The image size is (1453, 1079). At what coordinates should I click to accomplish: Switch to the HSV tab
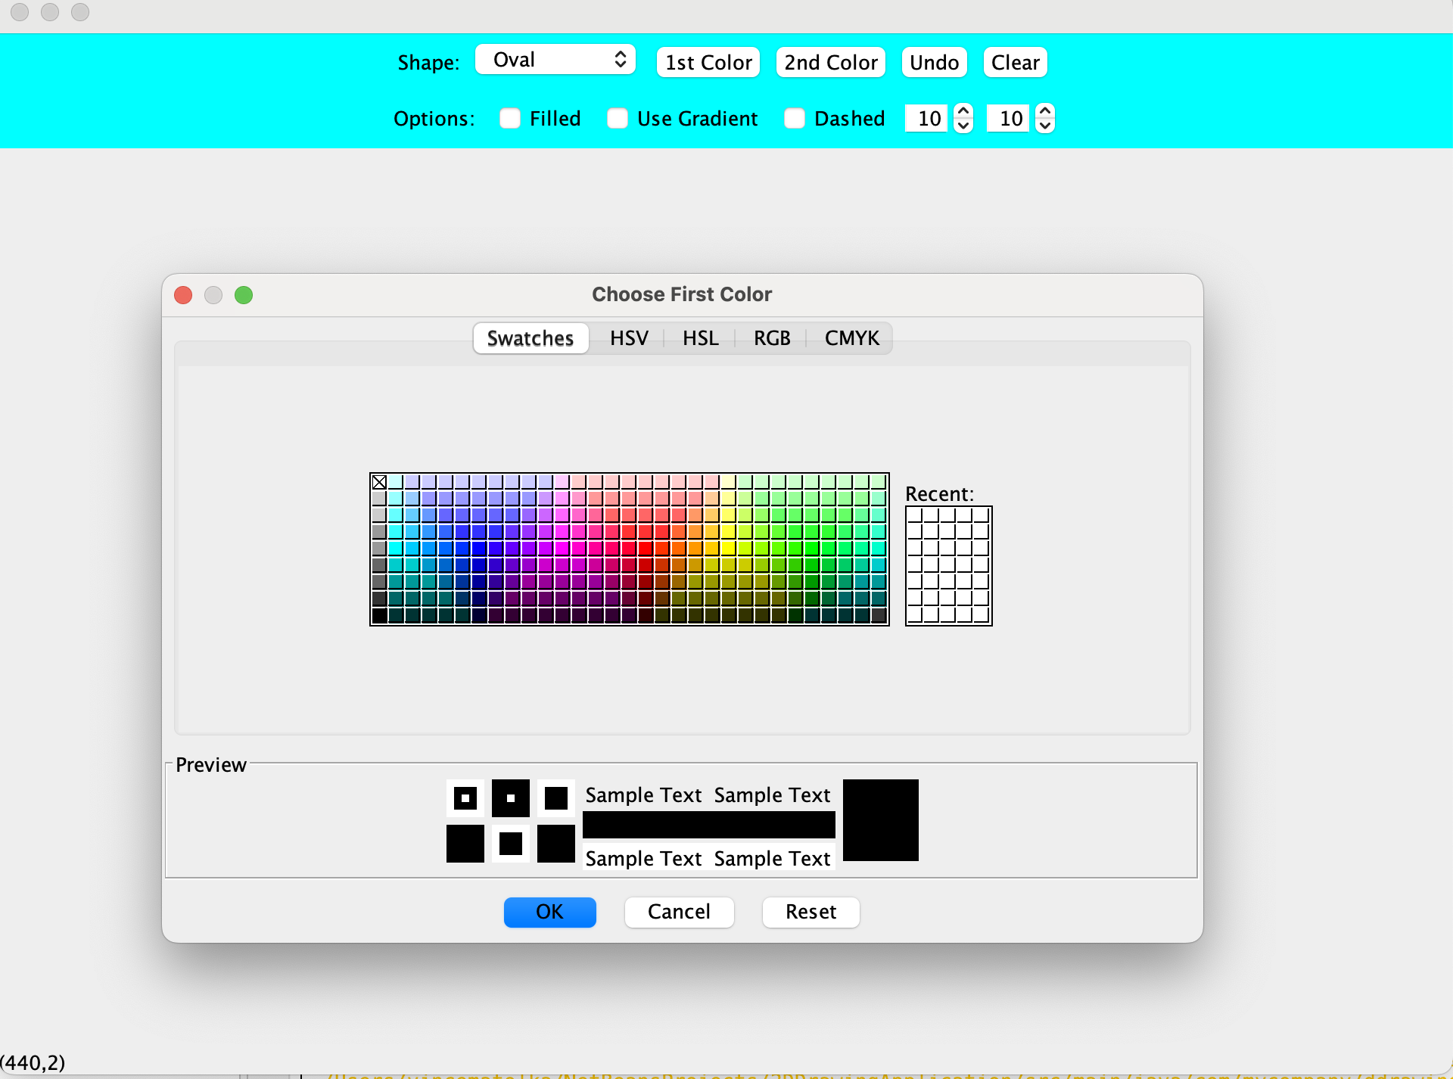(x=629, y=338)
